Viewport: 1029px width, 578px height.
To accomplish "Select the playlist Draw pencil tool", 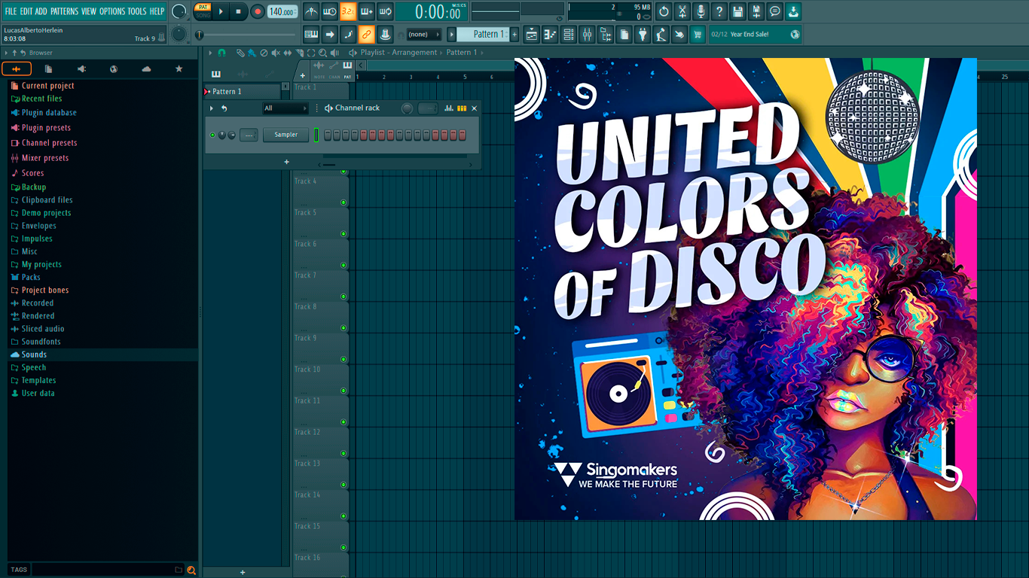I will tap(240, 53).
